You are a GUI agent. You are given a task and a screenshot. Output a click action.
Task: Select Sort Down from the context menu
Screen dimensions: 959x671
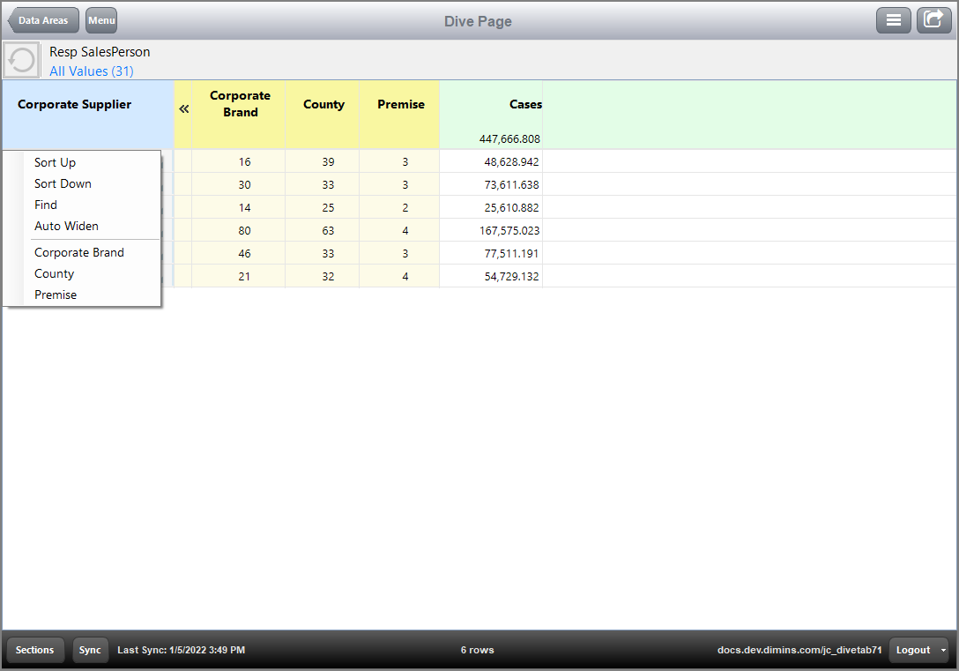pyautogui.click(x=62, y=183)
